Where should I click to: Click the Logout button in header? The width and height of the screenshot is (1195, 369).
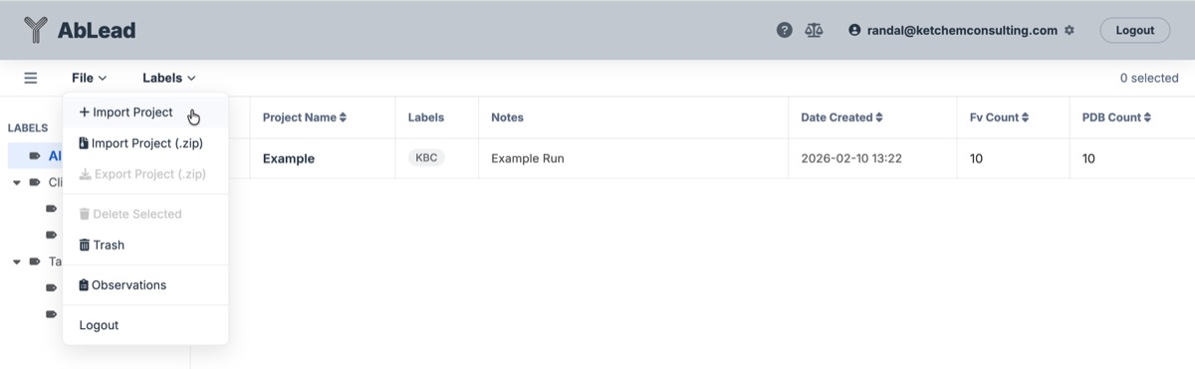coord(1134,30)
